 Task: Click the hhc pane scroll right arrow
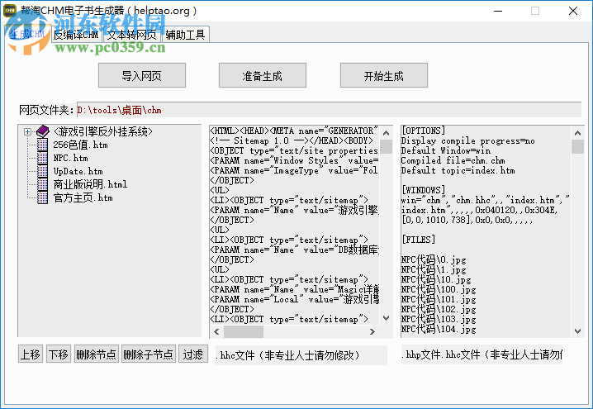[372, 332]
